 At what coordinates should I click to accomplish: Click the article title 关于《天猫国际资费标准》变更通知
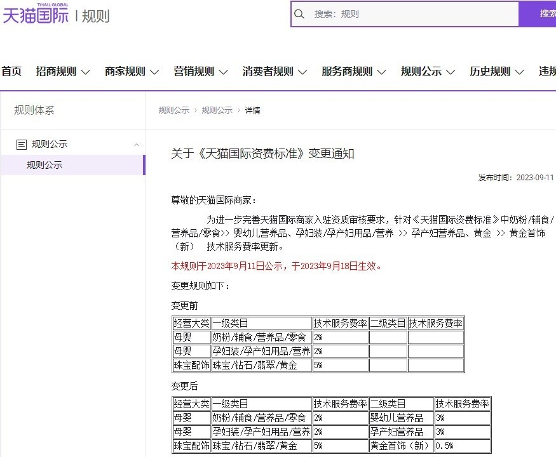(262, 154)
